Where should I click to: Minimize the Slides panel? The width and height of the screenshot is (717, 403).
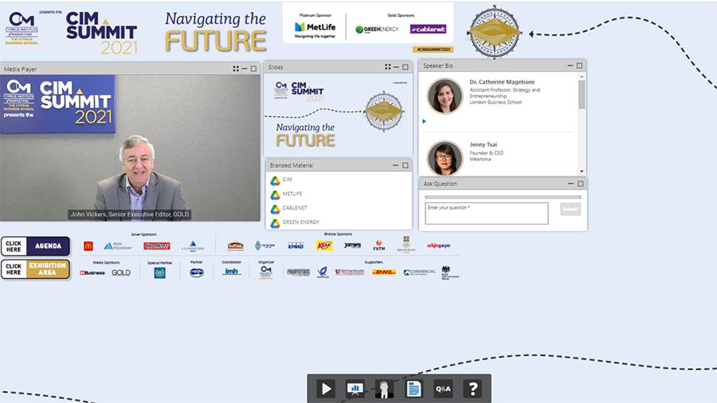pyautogui.click(x=397, y=67)
